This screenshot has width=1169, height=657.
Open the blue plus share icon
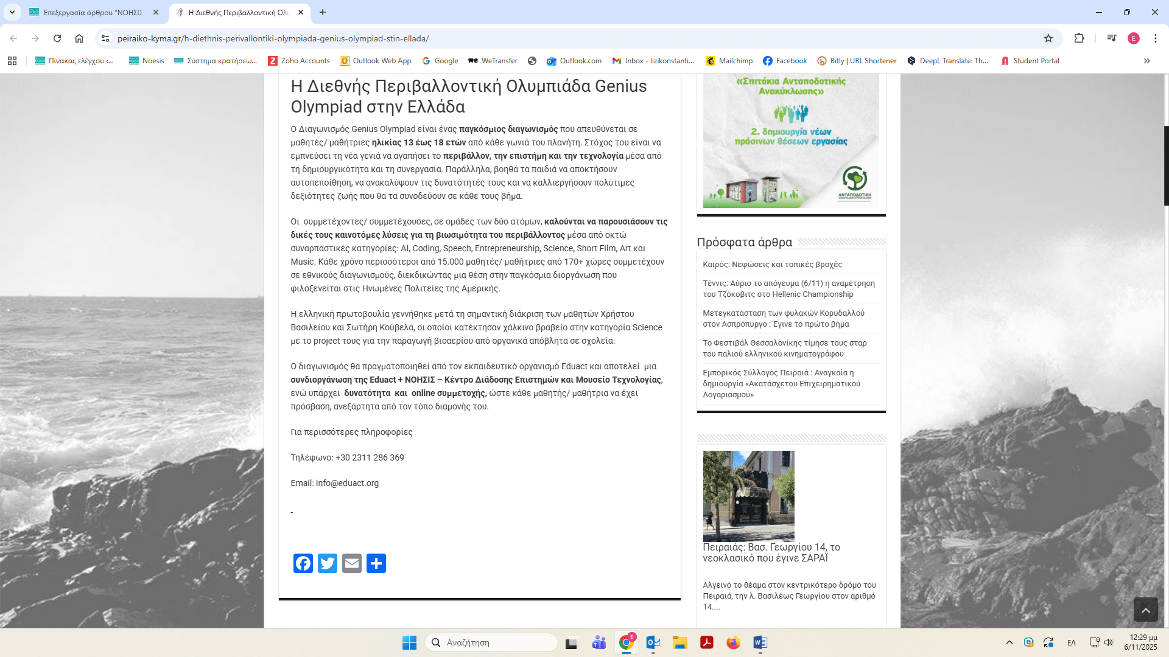[376, 563]
